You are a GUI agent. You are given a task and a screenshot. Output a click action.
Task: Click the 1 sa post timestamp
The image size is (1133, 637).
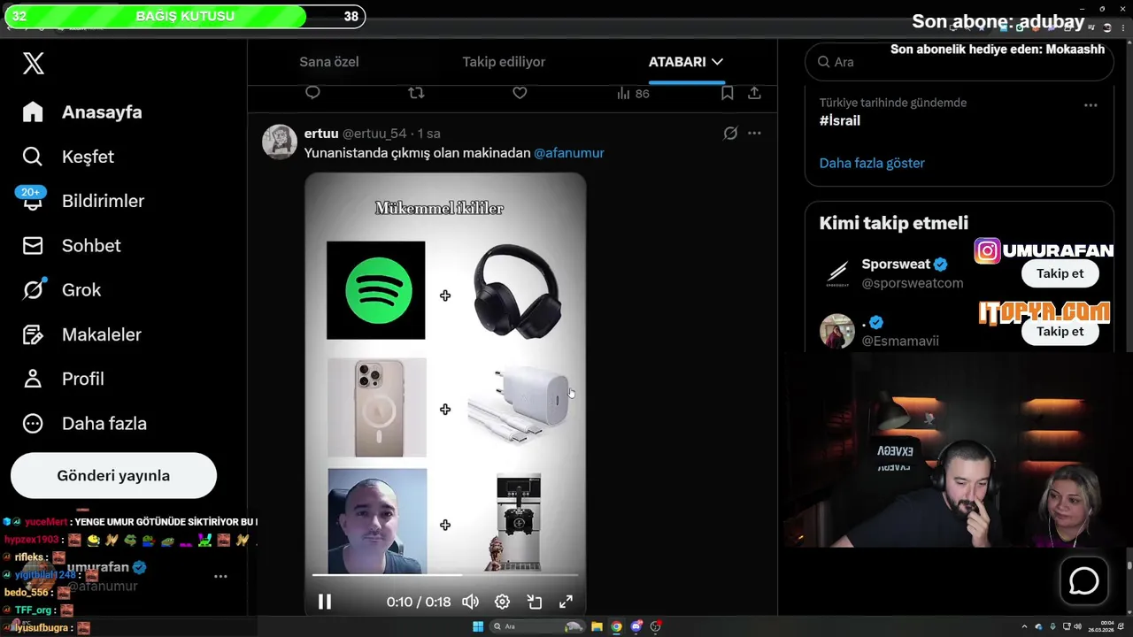click(x=429, y=134)
